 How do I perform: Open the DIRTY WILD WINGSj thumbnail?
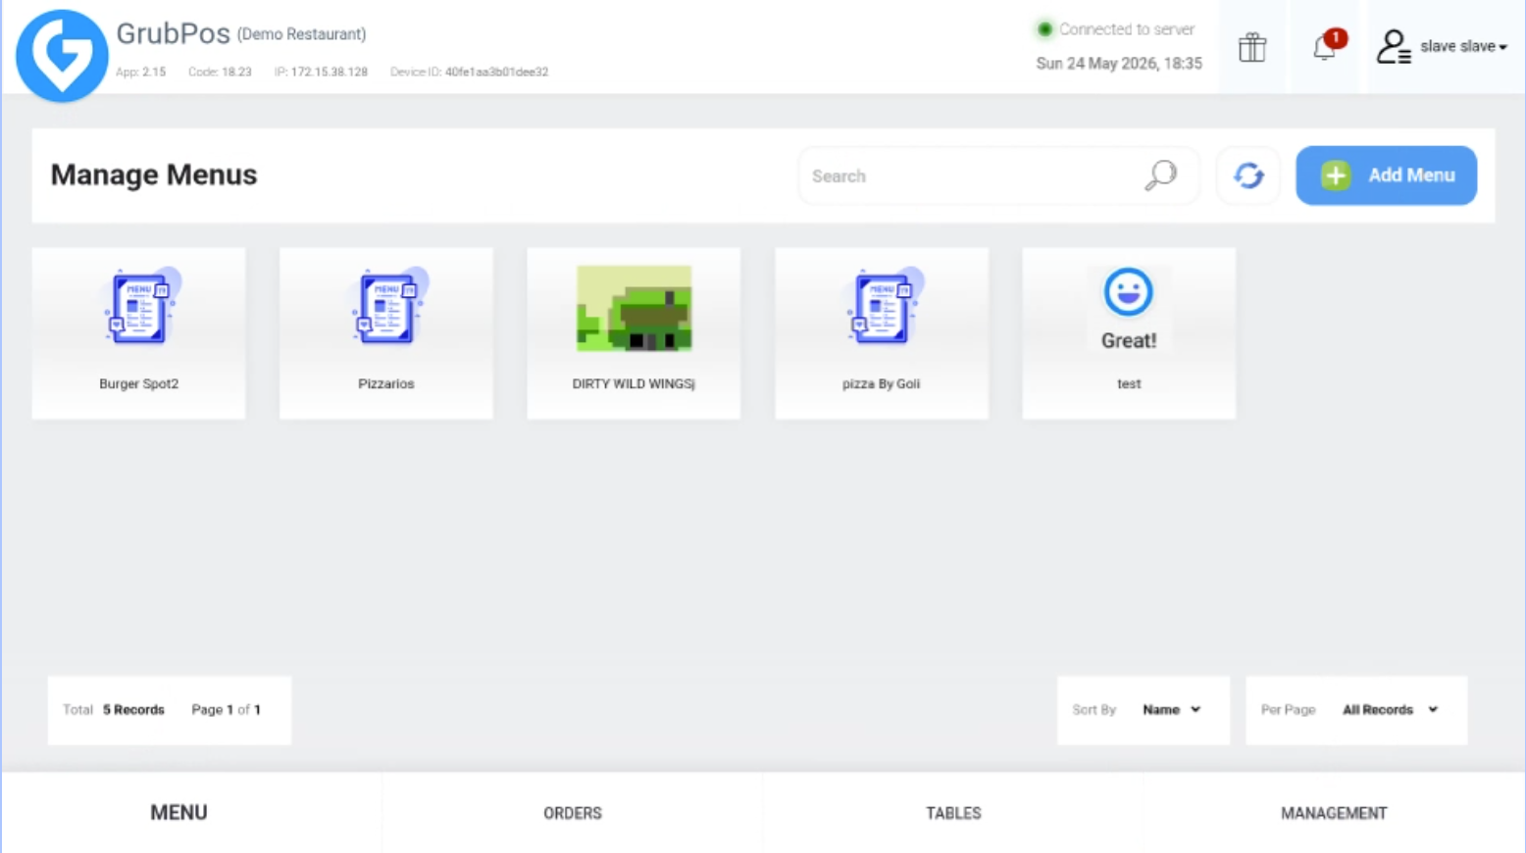coord(634,308)
